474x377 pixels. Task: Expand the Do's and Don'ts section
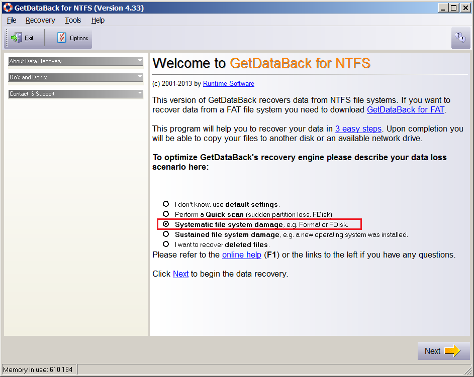[x=75, y=77]
